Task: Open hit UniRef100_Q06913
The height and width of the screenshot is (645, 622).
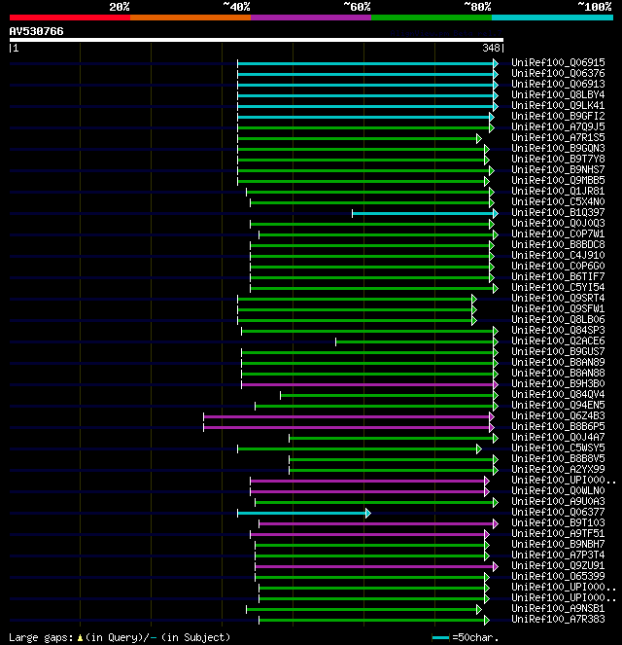Action: point(558,84)
